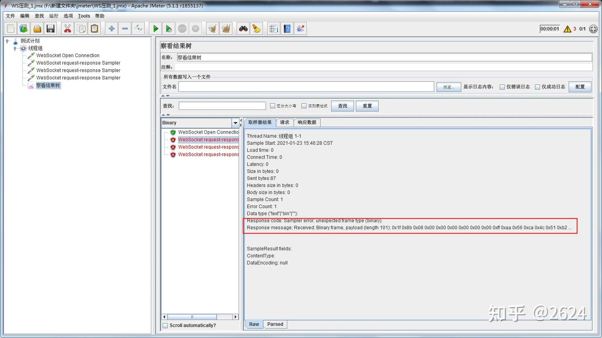Open the 文件 menu
Image resolution: width=602 pixels, height=338 pixels.
pos(10,16)
